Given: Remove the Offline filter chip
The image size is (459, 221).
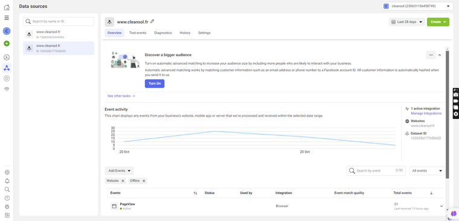Looking at the screenshot, I should pyautogui.click(x=144, y=181).
